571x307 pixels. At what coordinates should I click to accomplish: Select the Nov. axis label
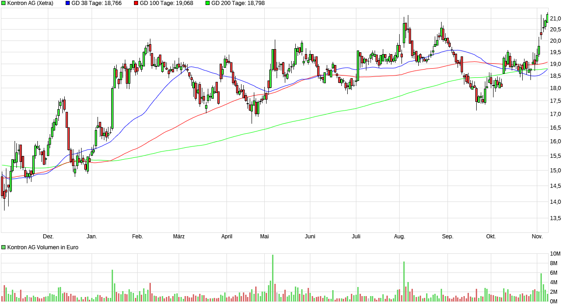pyautogui.click(x=537, y=237)
